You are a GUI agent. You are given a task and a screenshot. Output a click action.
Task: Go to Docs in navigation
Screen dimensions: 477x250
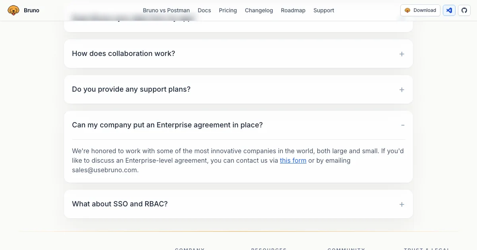(204, 10)
